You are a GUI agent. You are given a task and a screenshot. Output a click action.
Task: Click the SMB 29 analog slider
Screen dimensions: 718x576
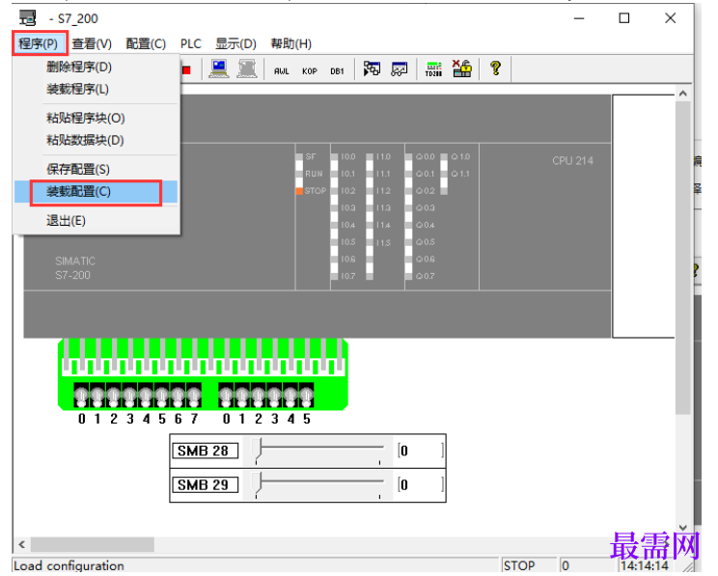[318, 485]
